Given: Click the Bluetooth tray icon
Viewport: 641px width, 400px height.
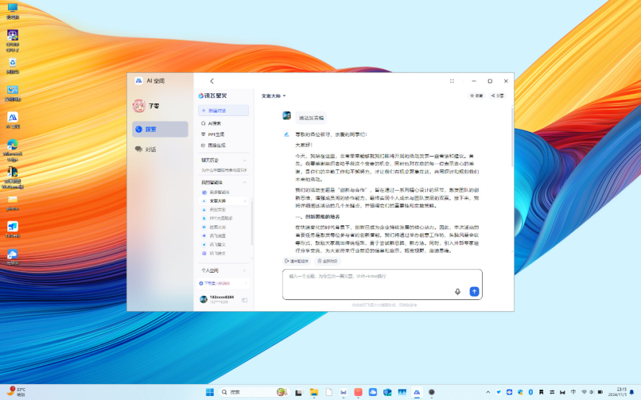Looking at the screenshot, I should pyautogui.click(x=531, y=392).
